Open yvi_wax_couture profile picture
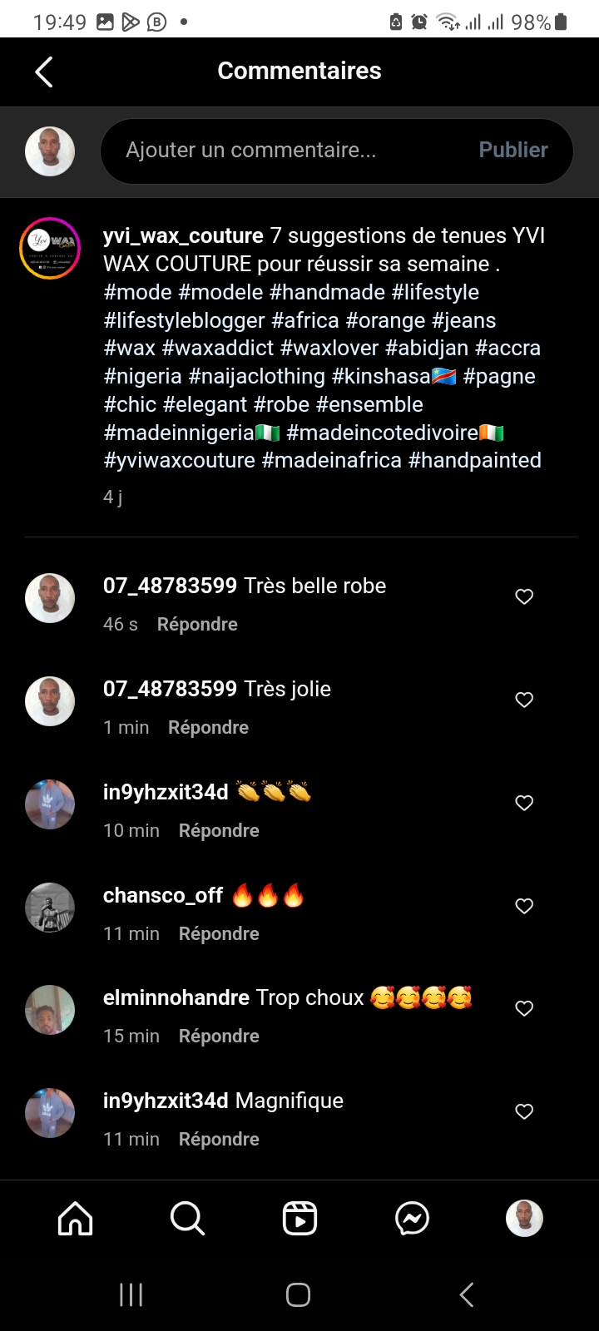Screen dimensions: 599x1331 (50, 248)
